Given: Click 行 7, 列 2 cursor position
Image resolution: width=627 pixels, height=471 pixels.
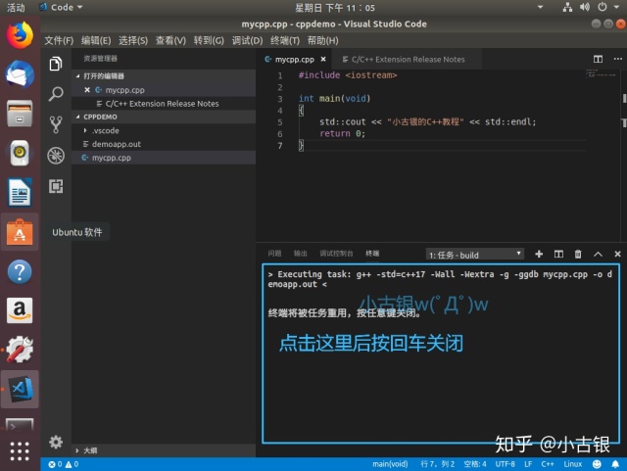Looking at the screenshot, I should [x=438, y=464].
